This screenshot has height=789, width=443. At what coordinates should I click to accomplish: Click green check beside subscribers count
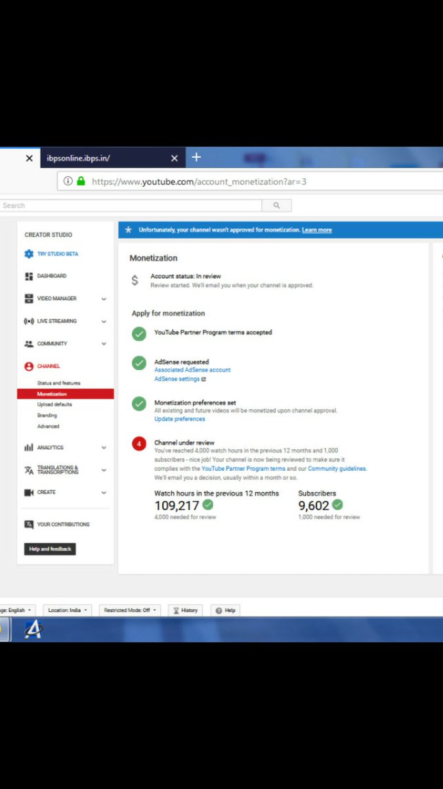337,505
